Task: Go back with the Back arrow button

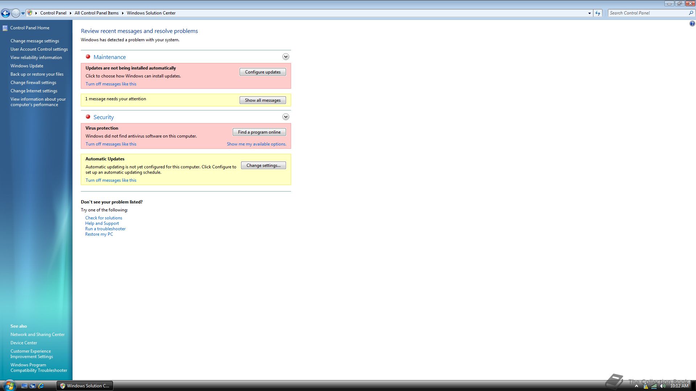Action: click(5, 13)
